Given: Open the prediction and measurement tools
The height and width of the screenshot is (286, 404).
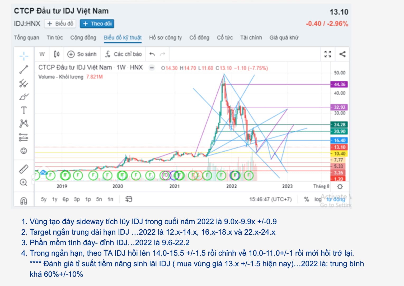Looking at the screenshot, I should tap(24, 137).
